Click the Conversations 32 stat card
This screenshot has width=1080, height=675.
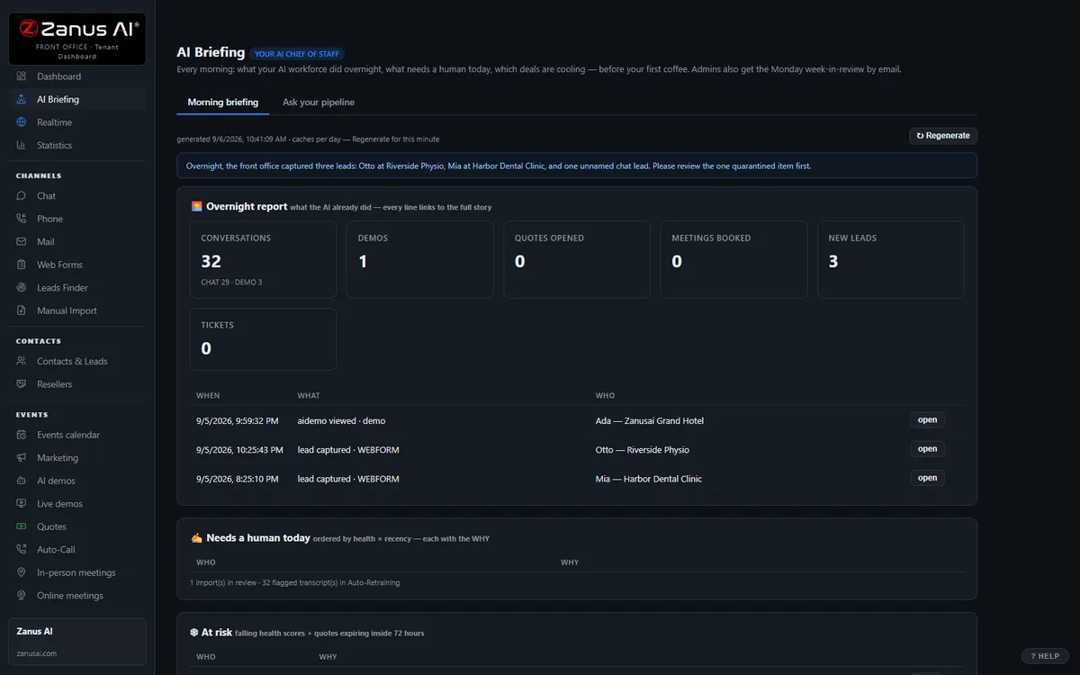pyautogui.click(x=263, y=260)
